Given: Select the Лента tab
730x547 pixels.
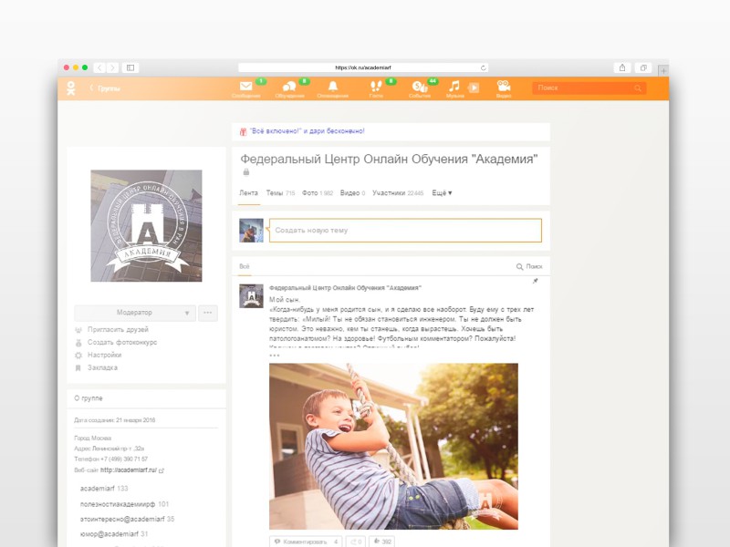Looking at the screenshot, I should (x=248, y=192).
